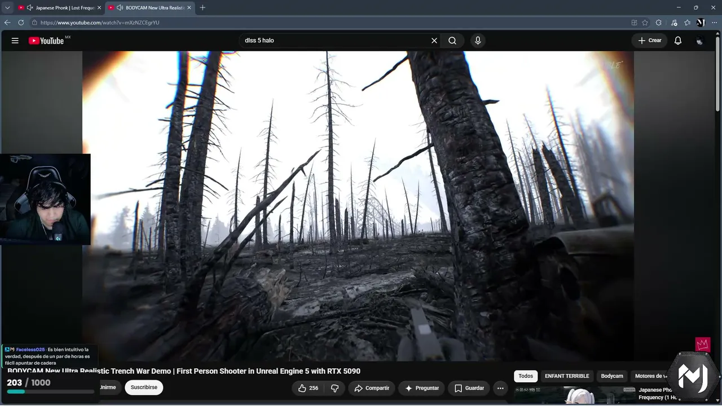722x406 pixels.
Task: Open the browser profile avatar
Action: coord(701,23)
